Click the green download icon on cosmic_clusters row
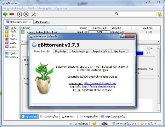This screenshot has height=127, width=165. 23,32
